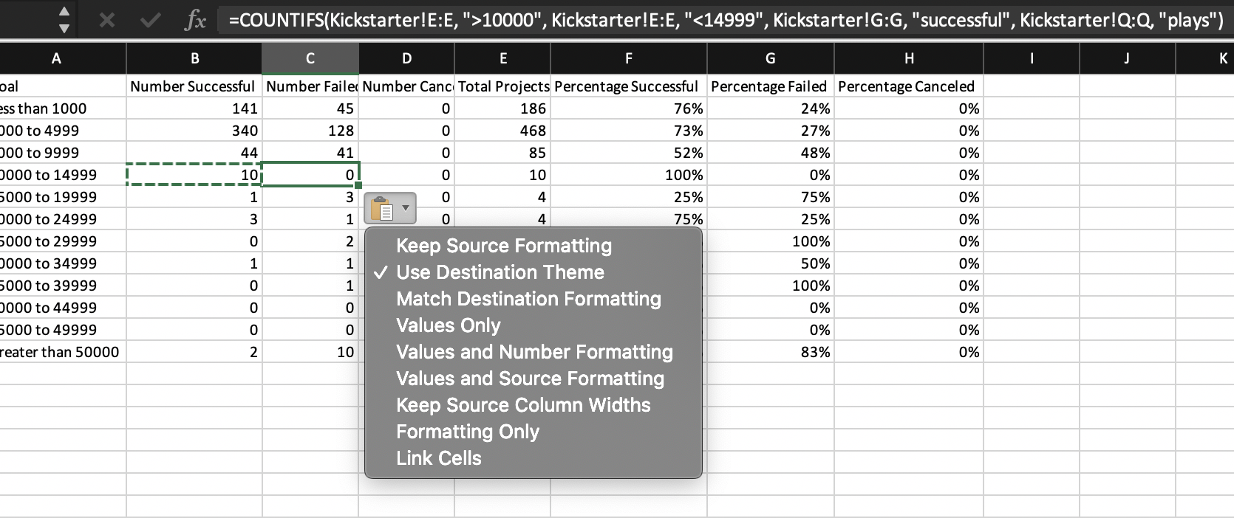Select the 'reater than 50000' goal row label
Screen dimensions: 1234x518
(x=63, y=352)
